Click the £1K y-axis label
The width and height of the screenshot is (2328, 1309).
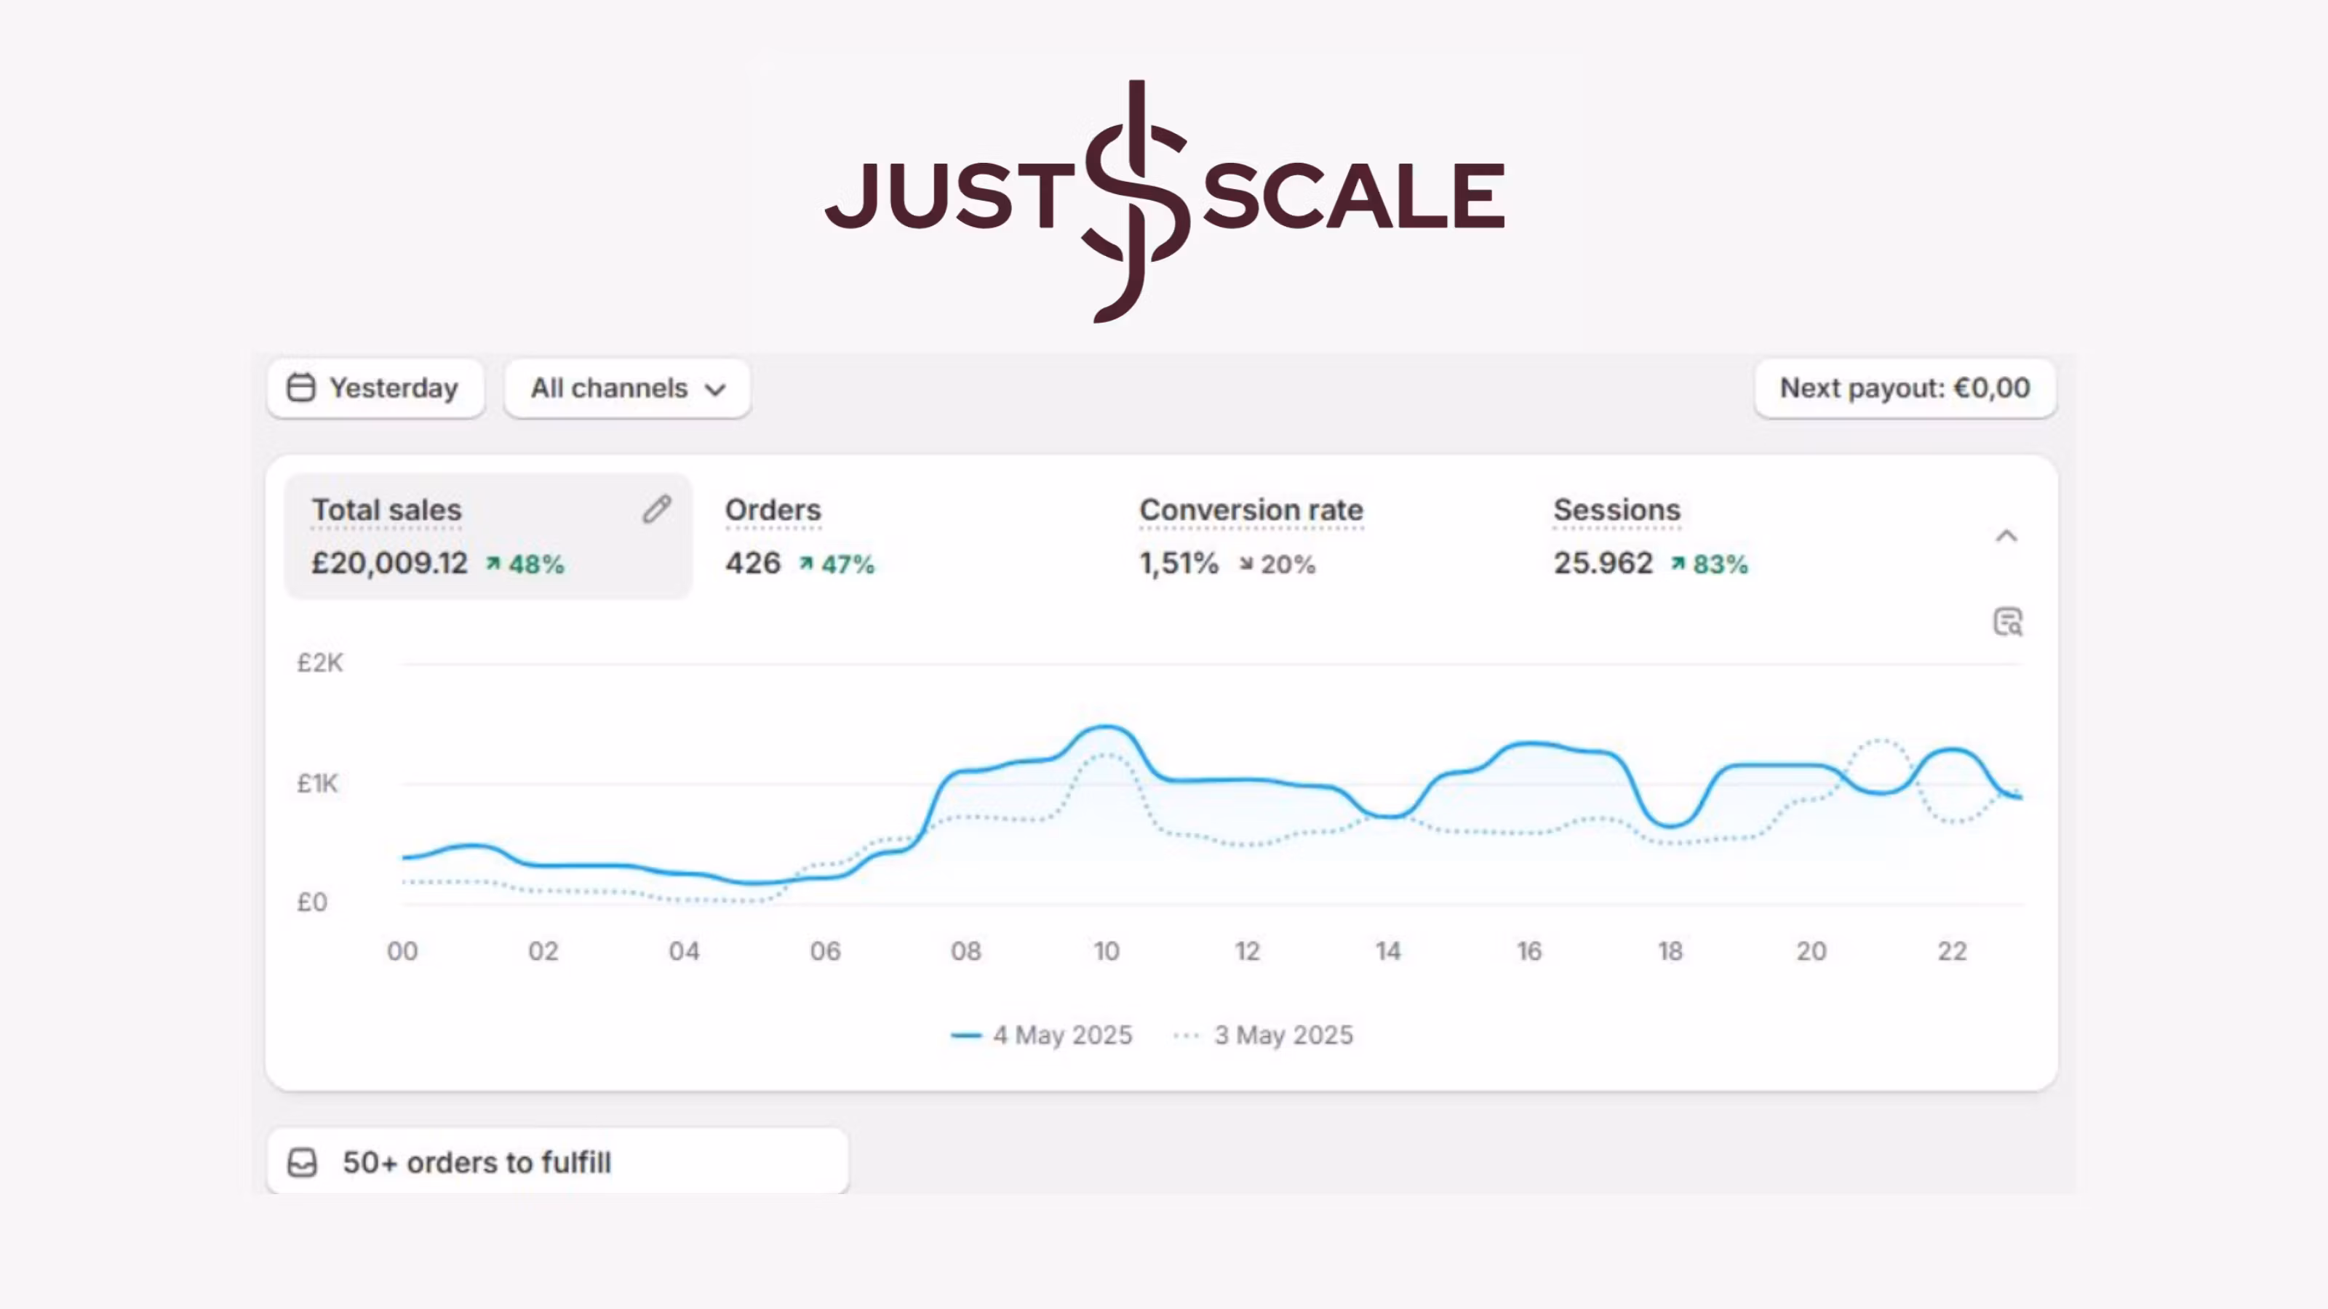(x=317, y=783)
